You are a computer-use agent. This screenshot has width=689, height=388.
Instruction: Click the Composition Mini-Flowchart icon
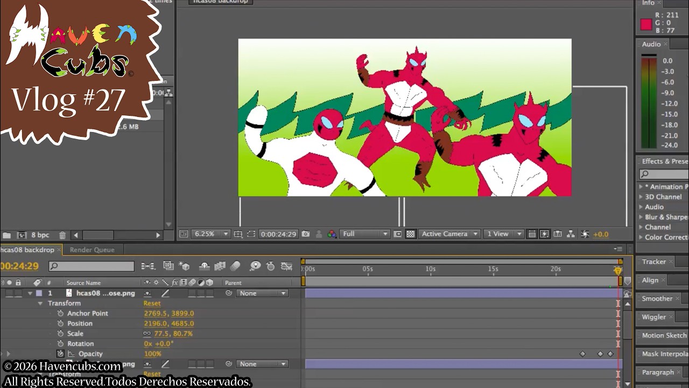click(x=147, y=266)
